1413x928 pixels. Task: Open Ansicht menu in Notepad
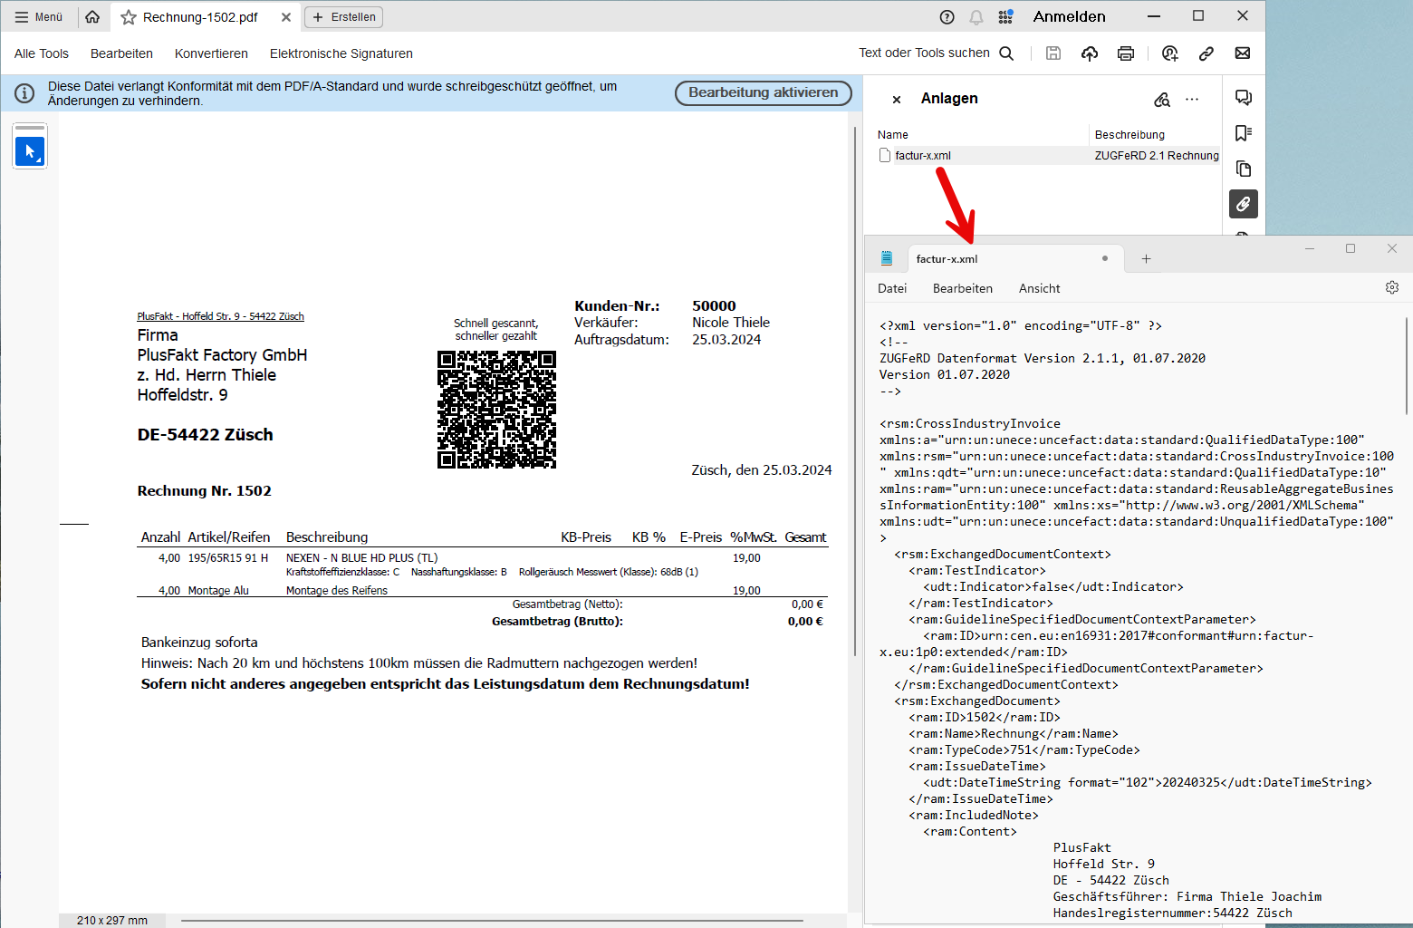(1039, 288)
